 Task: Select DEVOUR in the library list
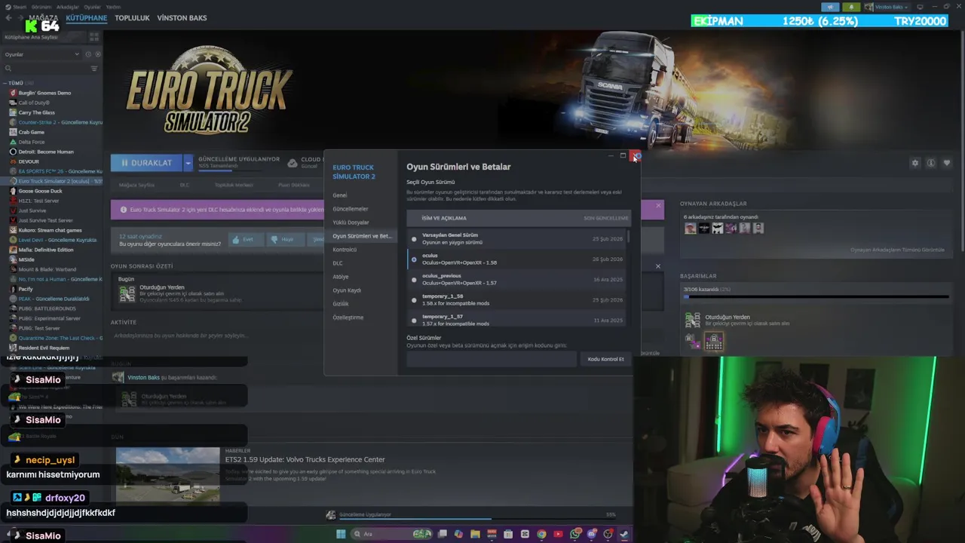[29, 161]
